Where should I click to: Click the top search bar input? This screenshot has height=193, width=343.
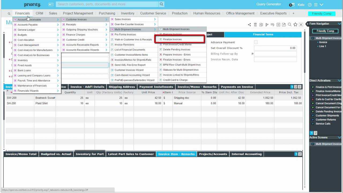tap(107, 4)
